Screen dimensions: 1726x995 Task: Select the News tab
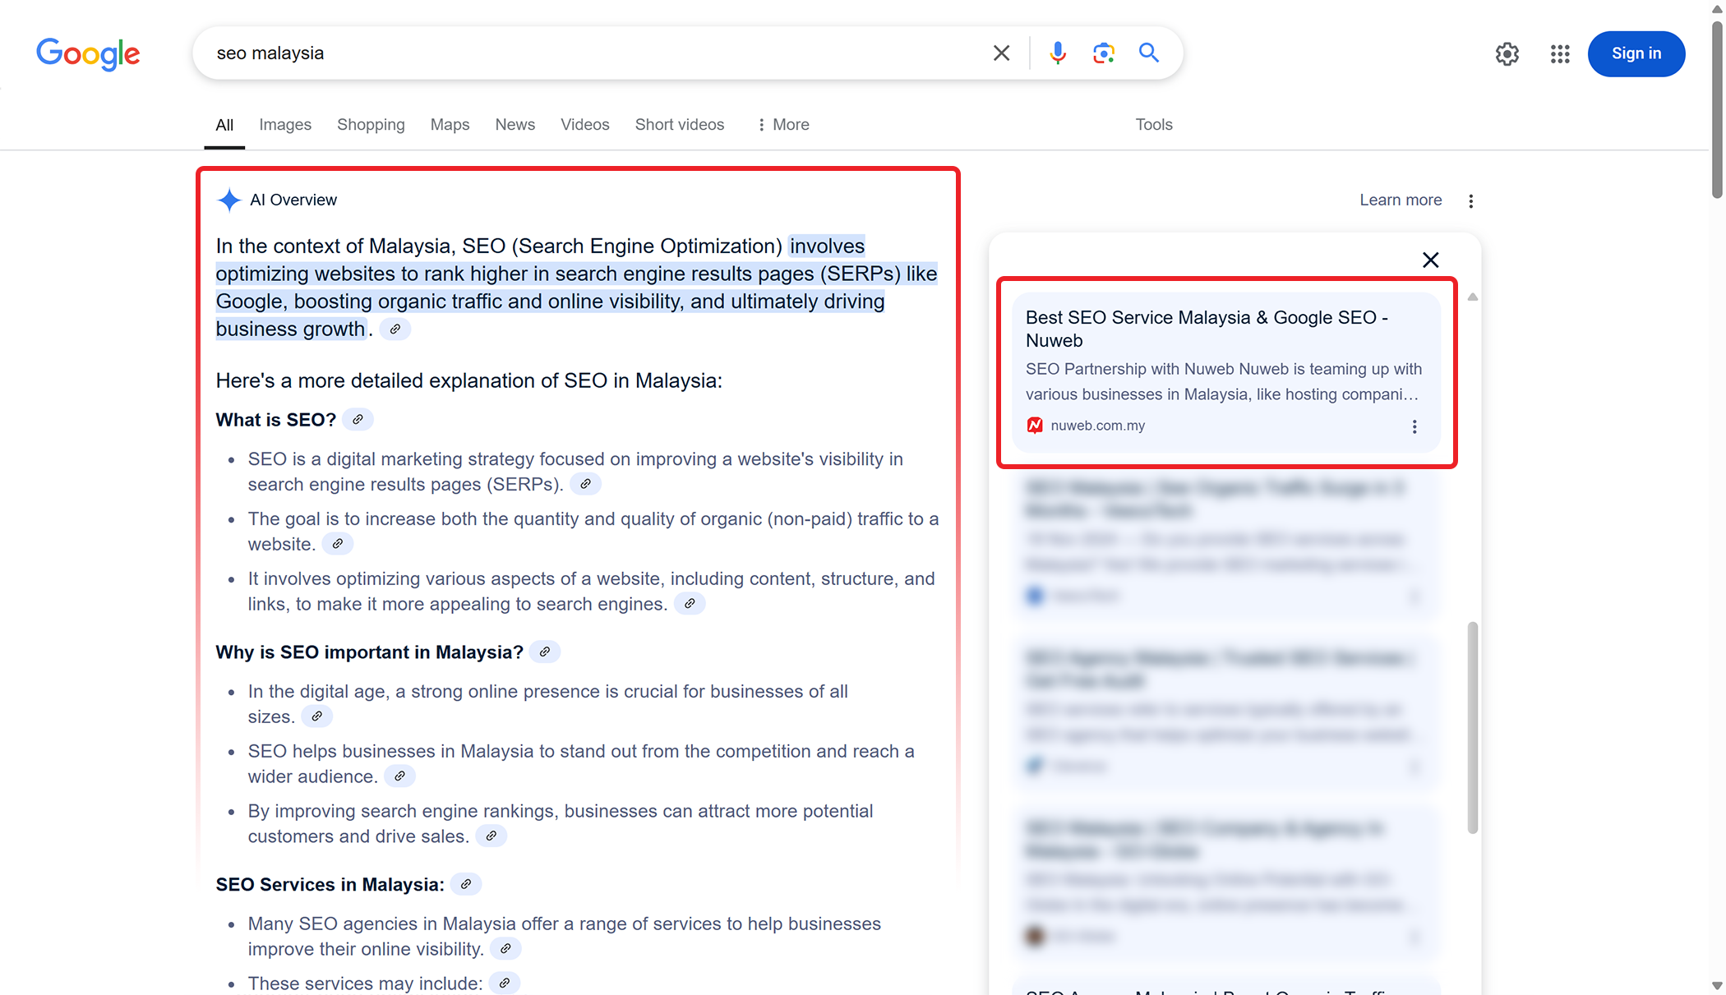tap(515, 125)
